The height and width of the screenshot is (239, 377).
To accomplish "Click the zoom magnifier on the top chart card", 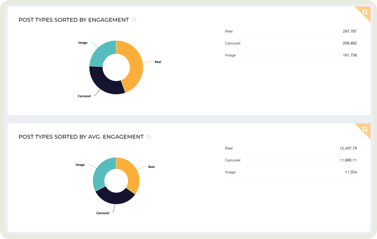I will 365,12.
